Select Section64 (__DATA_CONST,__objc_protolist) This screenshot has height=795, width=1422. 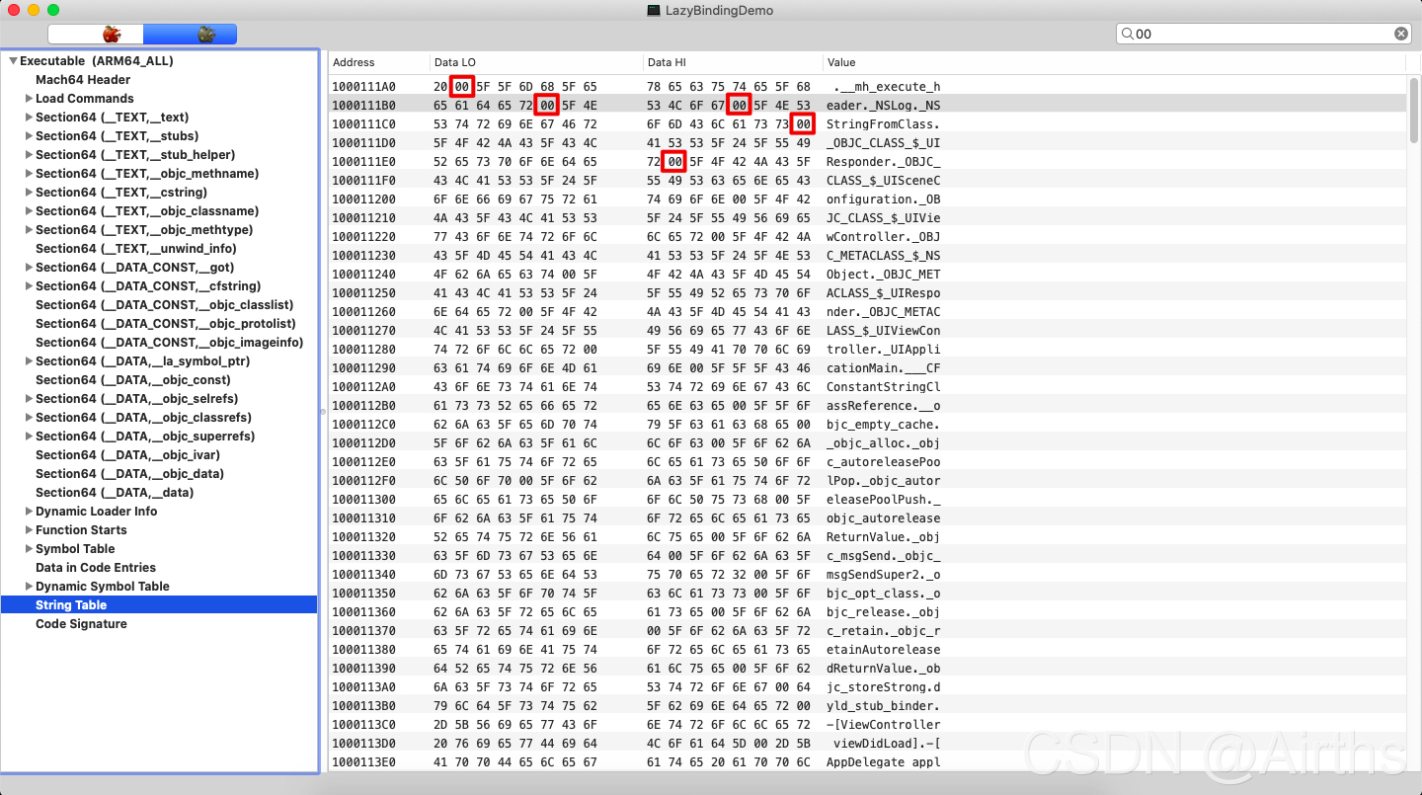[166, 324]
